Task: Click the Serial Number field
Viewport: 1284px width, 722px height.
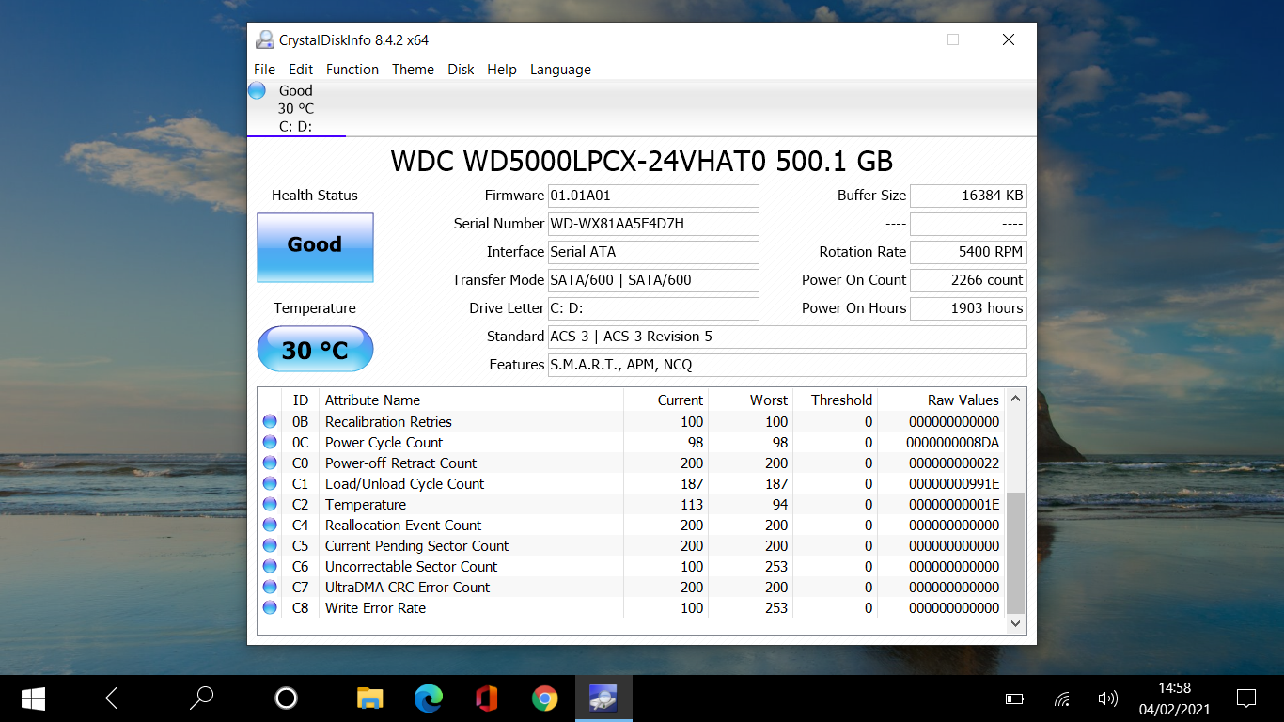Action: click(653, 224)
